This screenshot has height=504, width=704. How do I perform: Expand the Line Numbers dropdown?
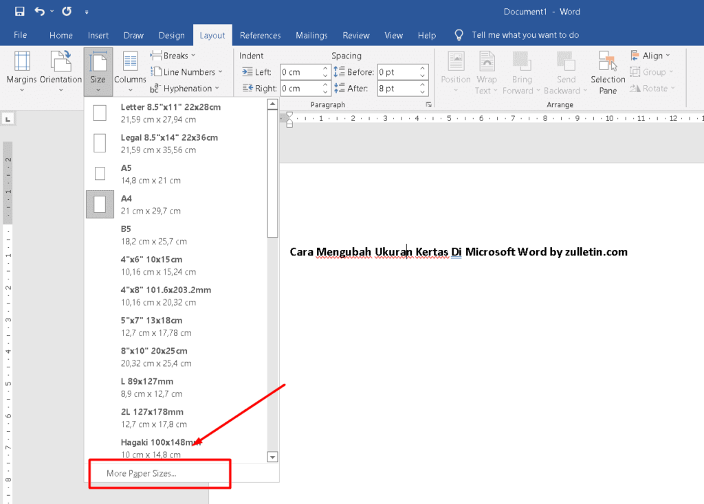coord(186,72)
